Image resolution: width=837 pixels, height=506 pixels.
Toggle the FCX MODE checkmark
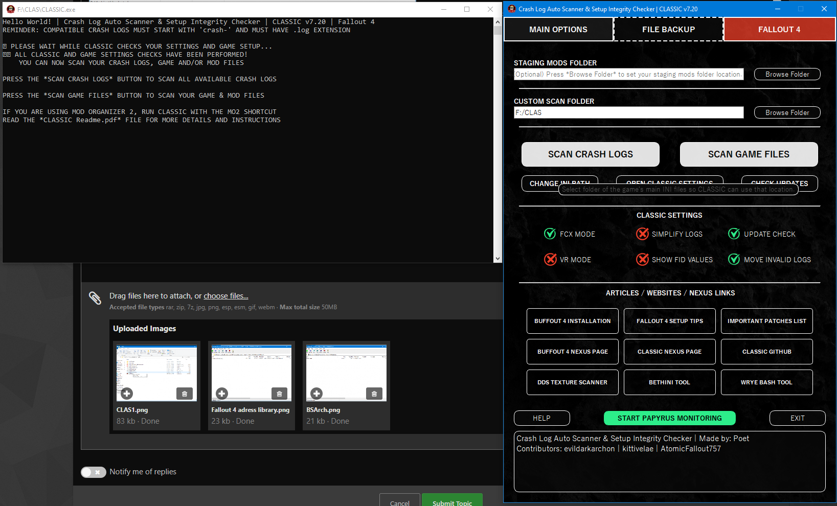pyautogui.click(x=550, y=234)
